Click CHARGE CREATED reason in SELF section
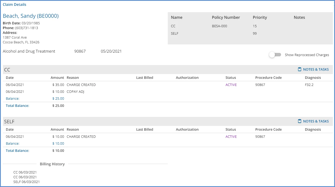This screenshot has width=335, height=187. pos(81,137)
